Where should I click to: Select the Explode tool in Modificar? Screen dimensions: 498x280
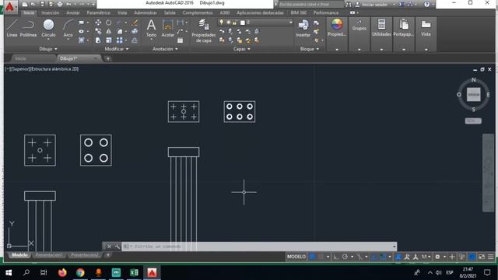click(x=135, y=31)
